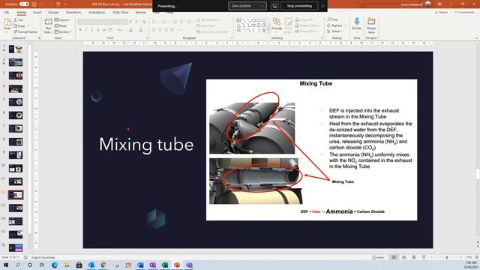Insert a New Slide
This screenshot has height=270, width=480.
[48, 25]
